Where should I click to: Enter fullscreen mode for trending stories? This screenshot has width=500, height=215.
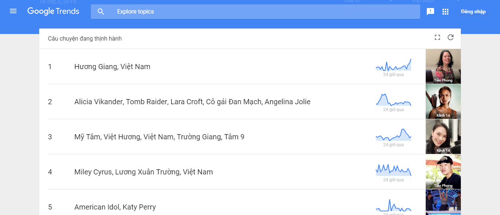(437, 37)
